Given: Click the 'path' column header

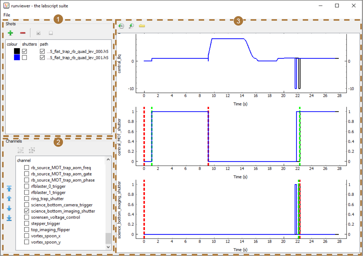Looking at the screenshot, I should pyautogui.click(x=44, y=44).
